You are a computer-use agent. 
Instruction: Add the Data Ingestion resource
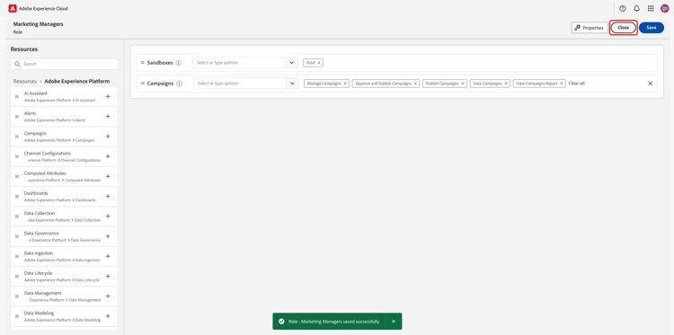pos(108,256)
